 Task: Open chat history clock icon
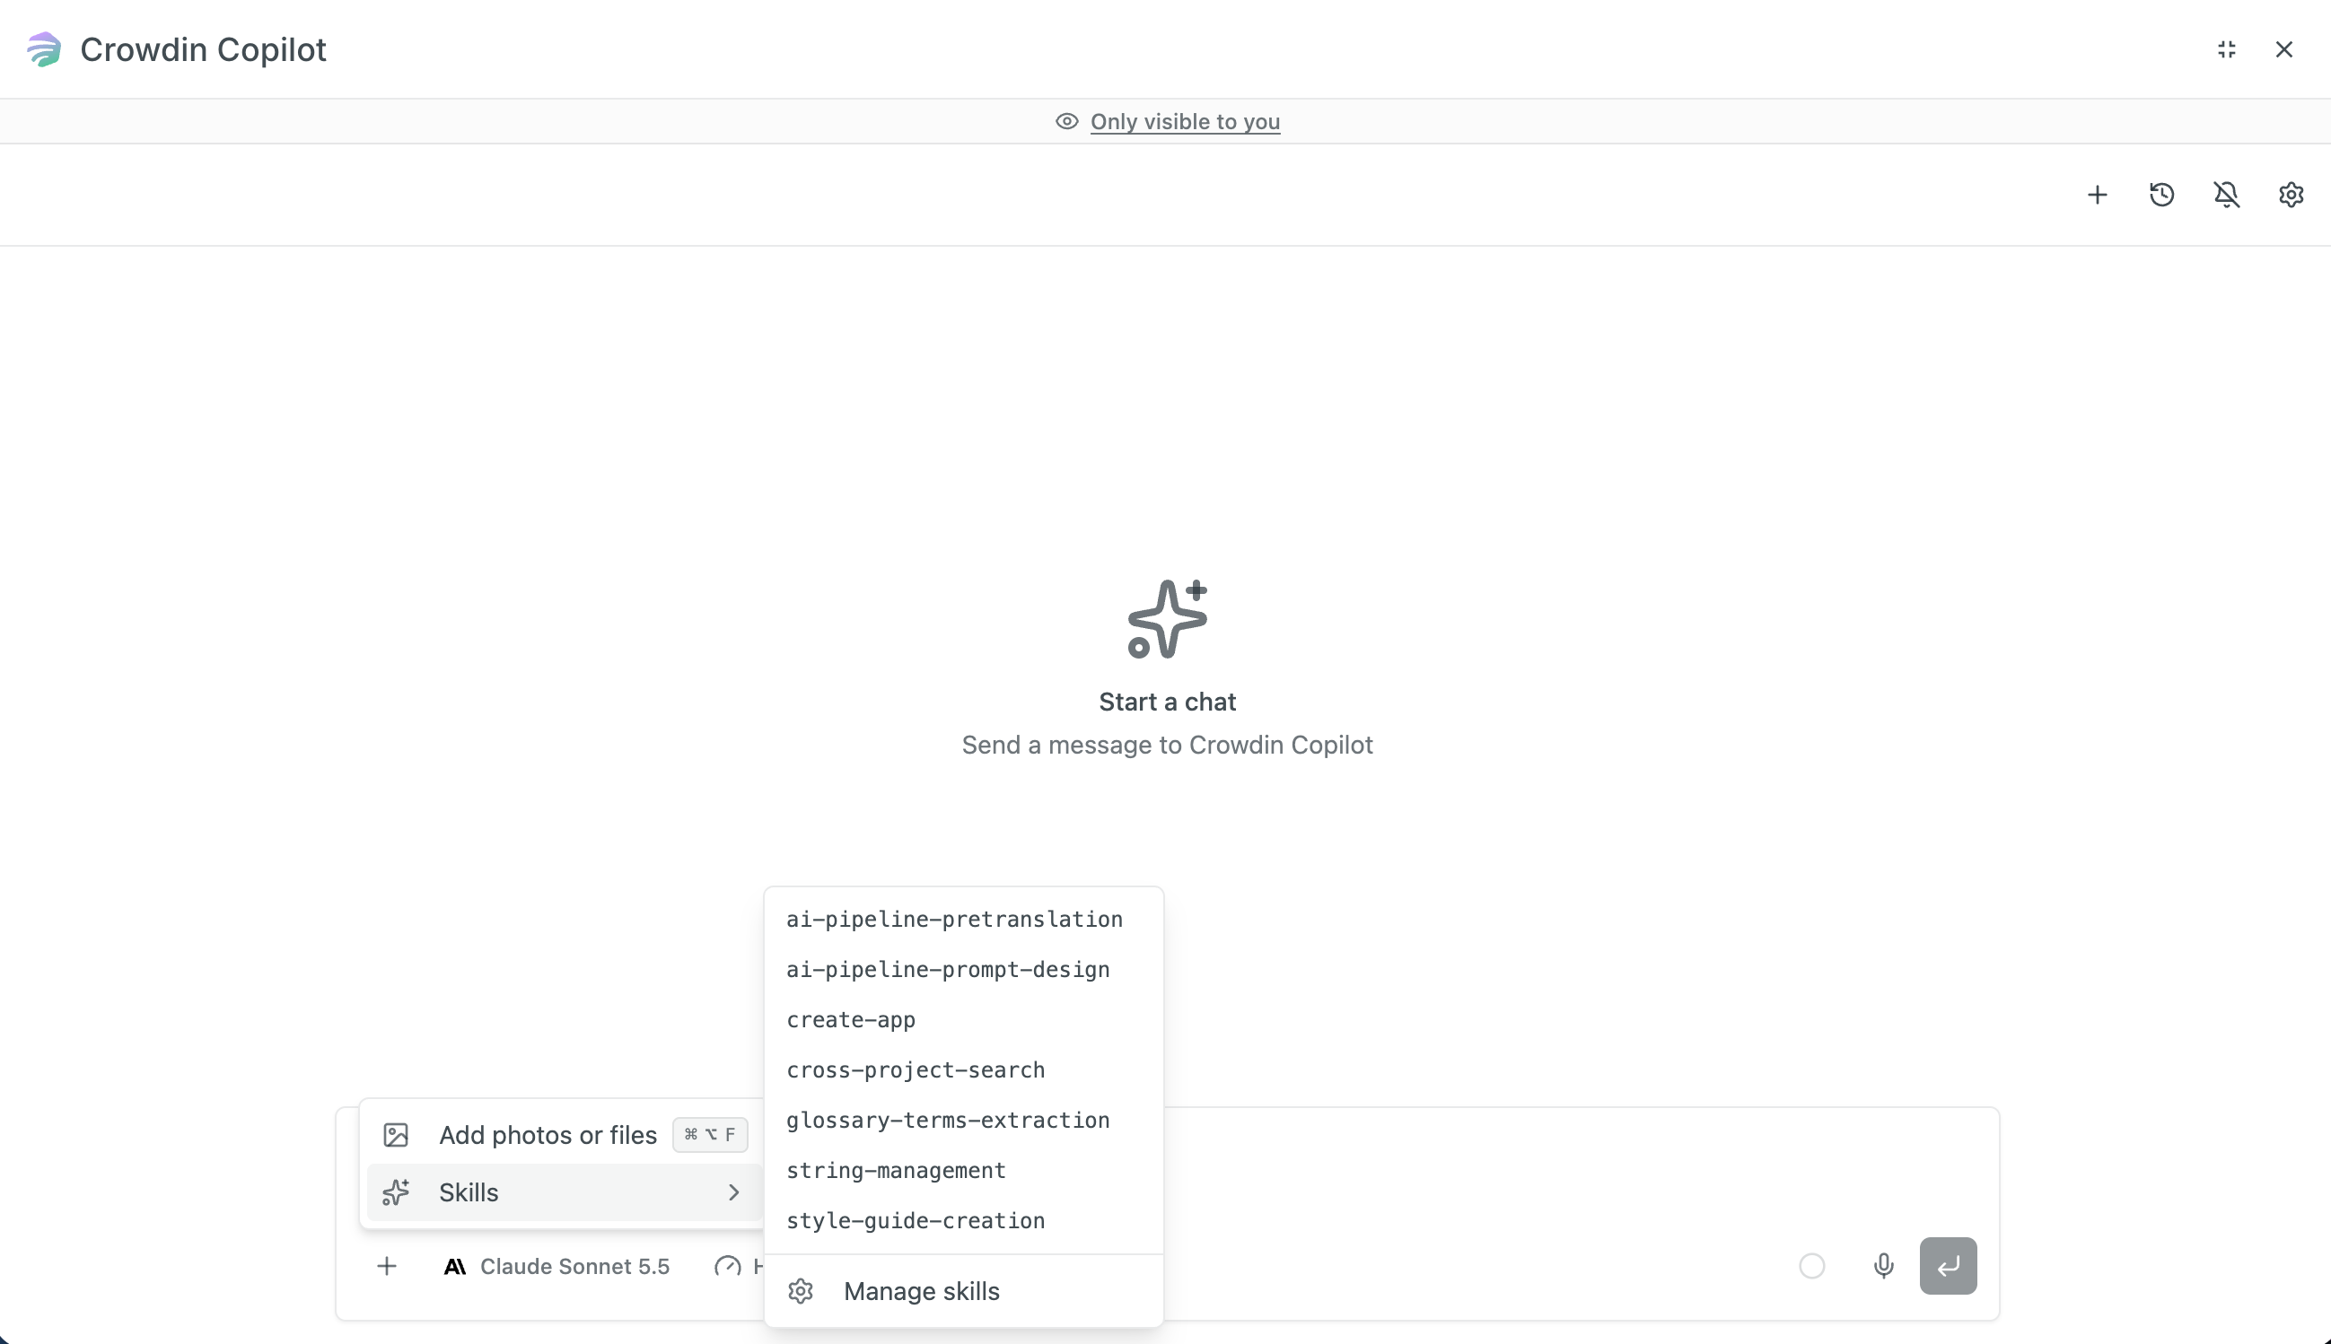tap(2161, 195)
